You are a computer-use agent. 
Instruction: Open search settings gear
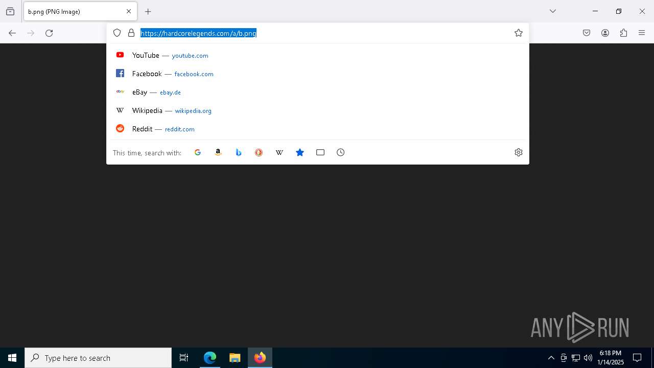[519, 152]
